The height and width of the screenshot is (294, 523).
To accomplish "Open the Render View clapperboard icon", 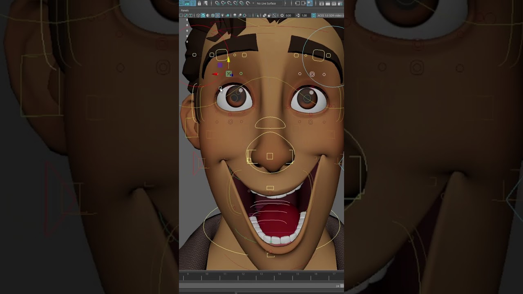I will [322, 3].
